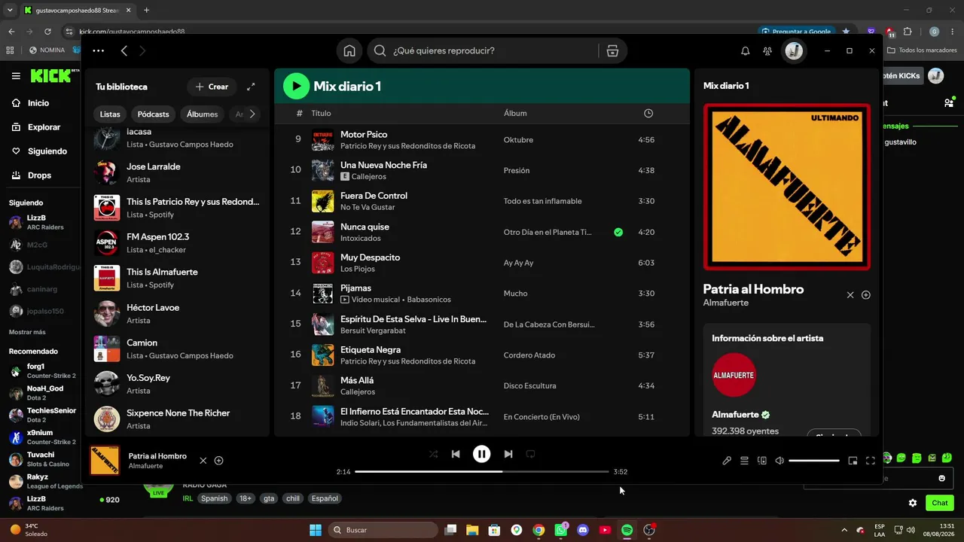Screen dimensions: 964x542
Task: Open Kick hamburger menu
Action: 16,76
